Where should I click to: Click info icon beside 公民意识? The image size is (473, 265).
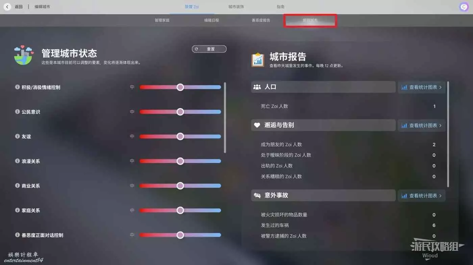[x=17, y=112]
